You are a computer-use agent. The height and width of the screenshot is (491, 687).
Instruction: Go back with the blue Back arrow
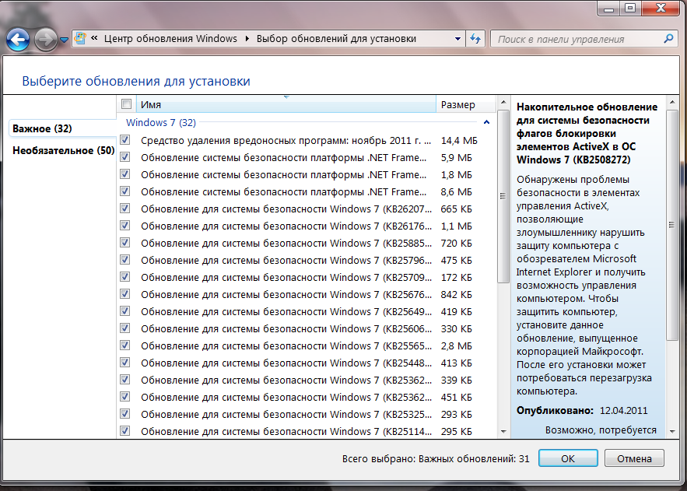(x=18, y=40)
